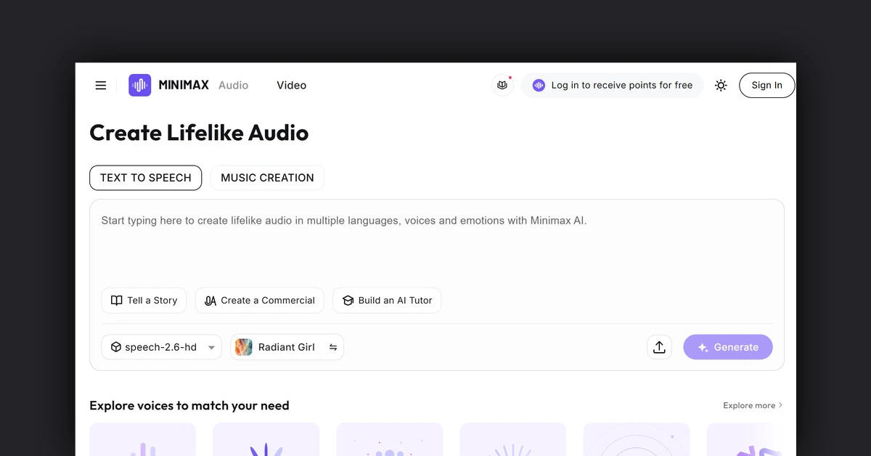The width and height of the screenshot is (871, 456).
Task: Click the upload icon next to Generate
Action: pos(659,347)
